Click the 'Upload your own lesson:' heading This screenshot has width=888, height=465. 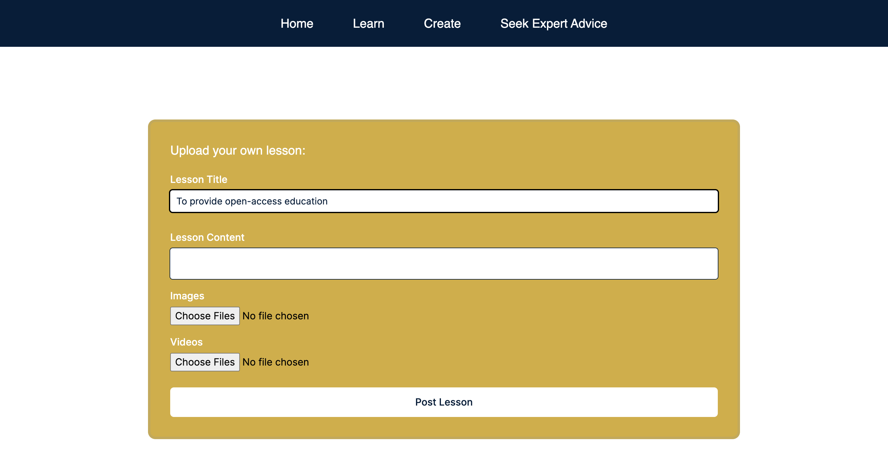(237, 150)
